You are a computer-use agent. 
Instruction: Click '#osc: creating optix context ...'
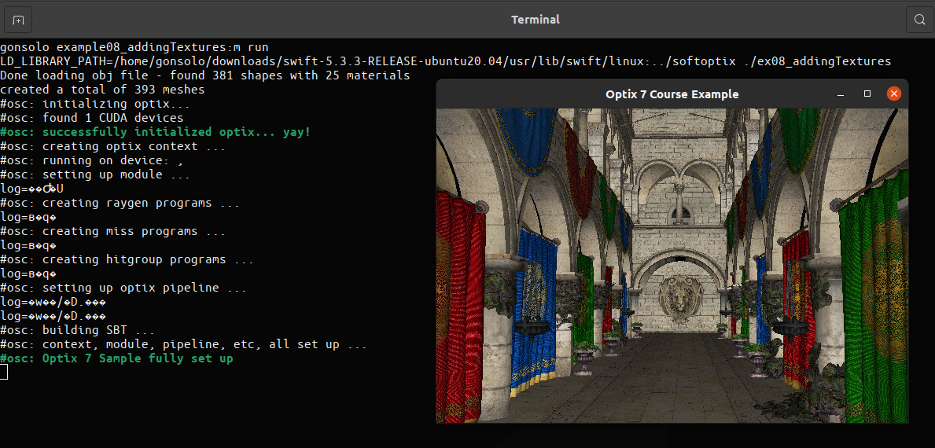pos(112,146)
